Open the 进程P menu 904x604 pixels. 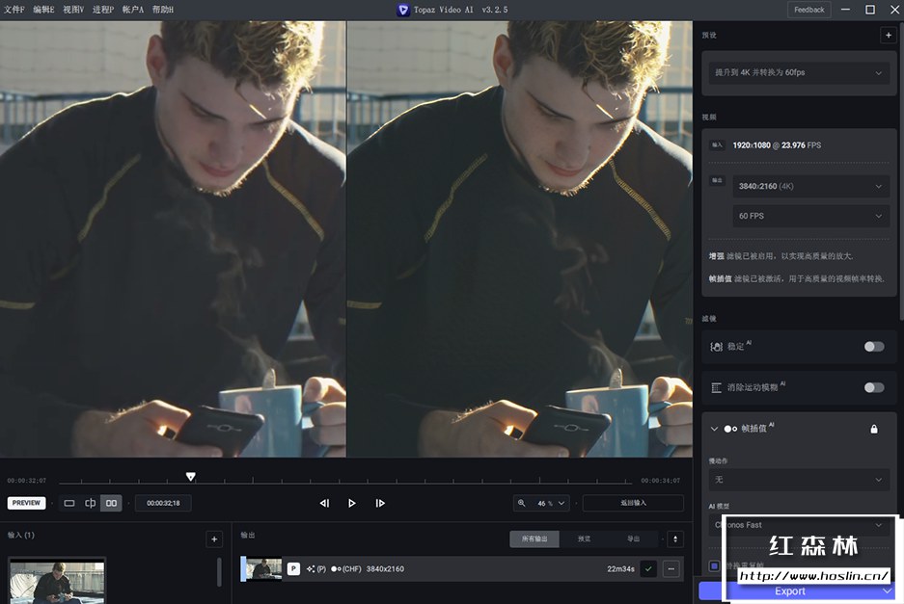click(x=103, y=10)
